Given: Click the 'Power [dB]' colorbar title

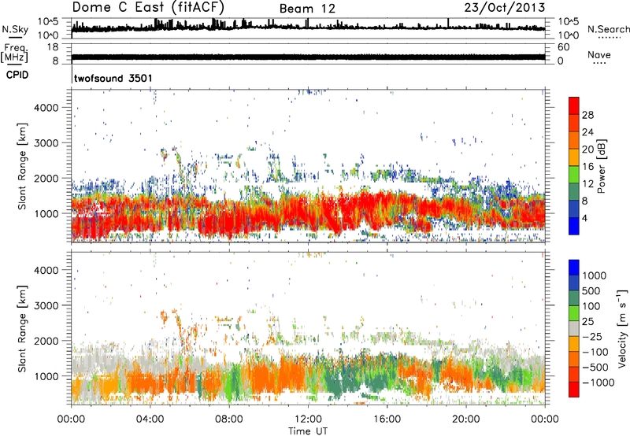Looking at the screenshot, I should pos(601,166).
